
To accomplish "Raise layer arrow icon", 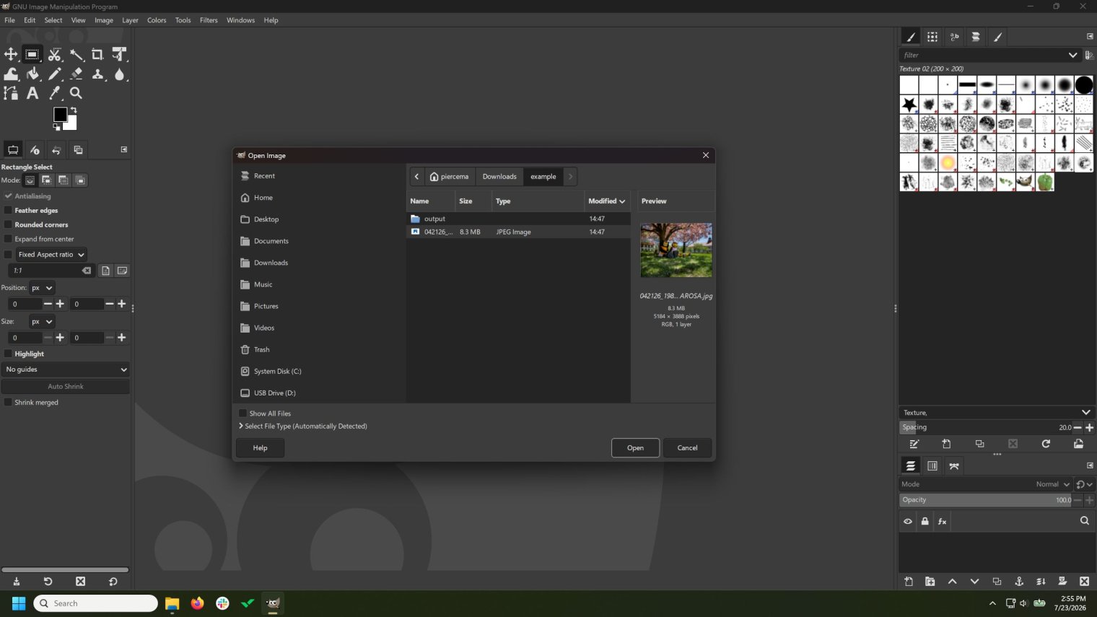I will click(x=953, y=582).
